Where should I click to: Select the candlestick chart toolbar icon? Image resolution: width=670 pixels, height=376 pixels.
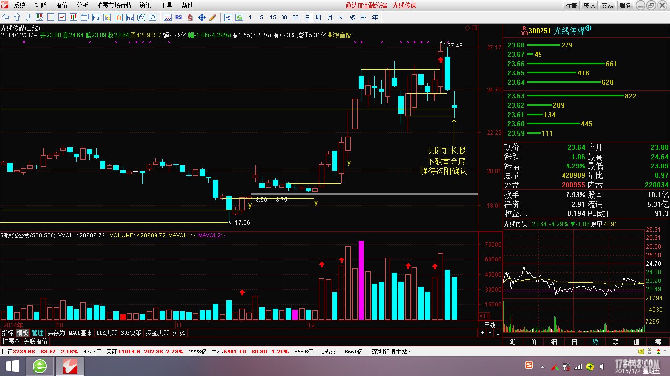[73, 17]
